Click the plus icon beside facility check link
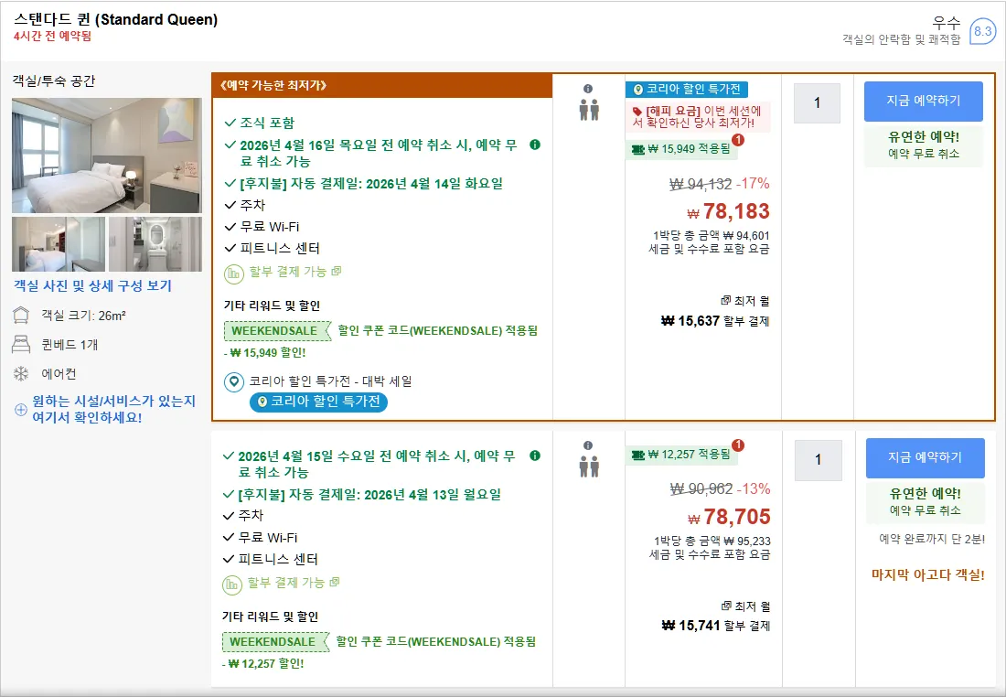 click(20, 410)
